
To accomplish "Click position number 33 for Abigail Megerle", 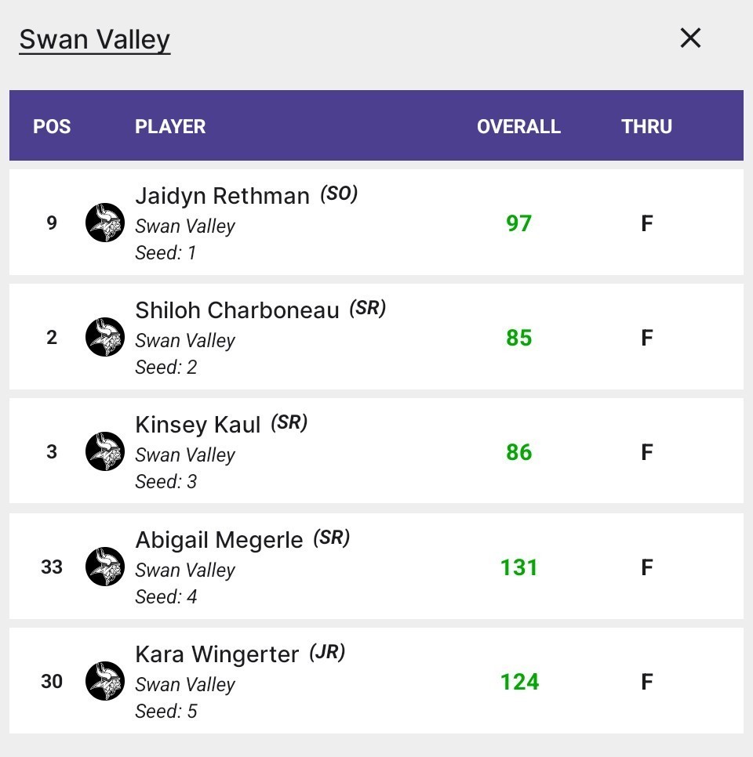I will click(52, 566).
